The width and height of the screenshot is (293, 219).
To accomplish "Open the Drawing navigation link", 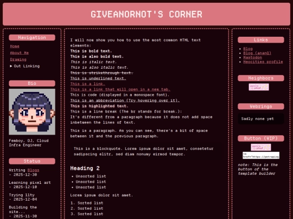I will (x=18, y=59).
